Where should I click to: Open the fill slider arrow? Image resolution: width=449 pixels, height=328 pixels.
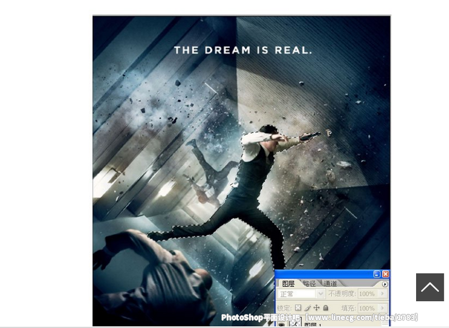(383, 308)
